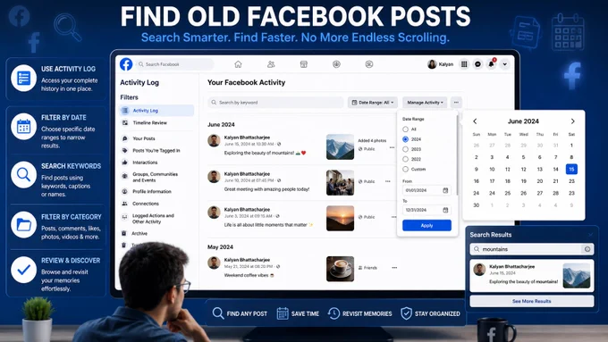Click the Connections people icon in filters
Image resolution: width=608 pixels, height=342 pixels.
(125, 204)
